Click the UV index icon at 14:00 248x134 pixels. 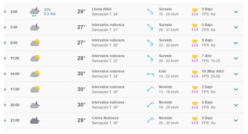pyautogui.click(x=195, y=74)
